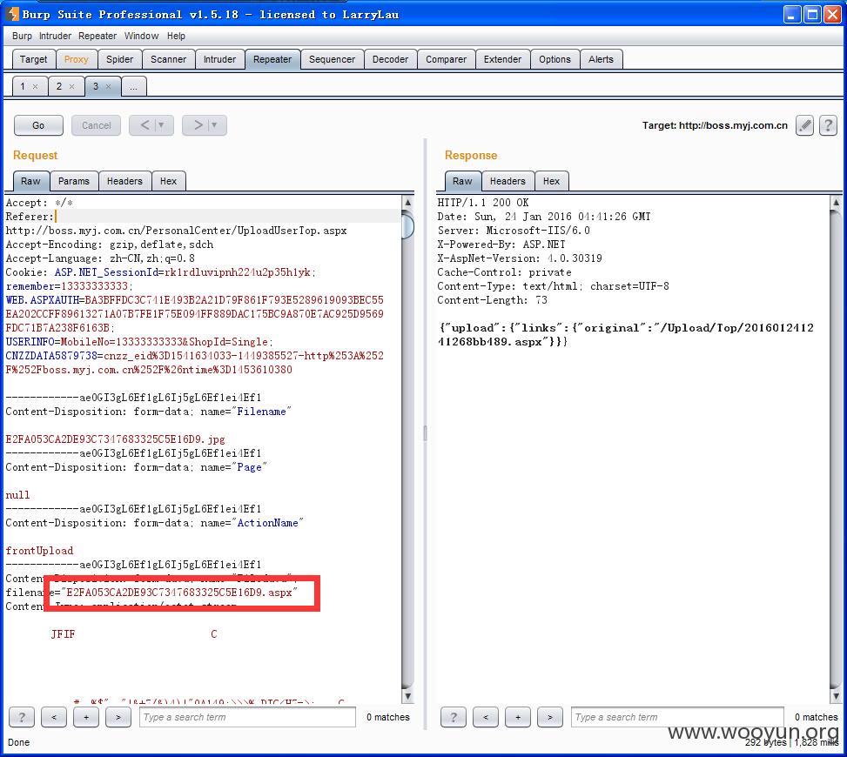Select the request Headers view tab
This screenshot has height=757, width=847.
pos(124,182)
